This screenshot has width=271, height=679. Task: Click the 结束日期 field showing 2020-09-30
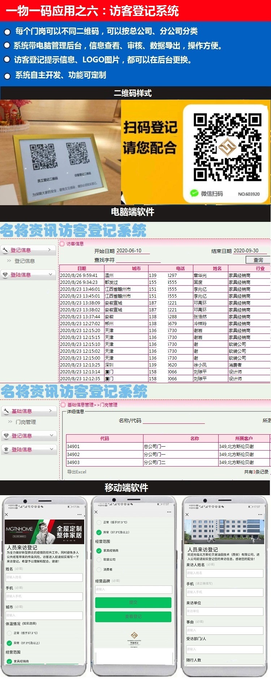point(250,251)
